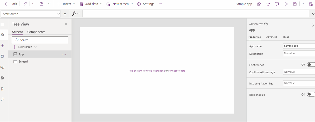The width and height of the screenshot is (315, 122).
Task: Click the Share icon in the top bar
Action: coord(259,4)
